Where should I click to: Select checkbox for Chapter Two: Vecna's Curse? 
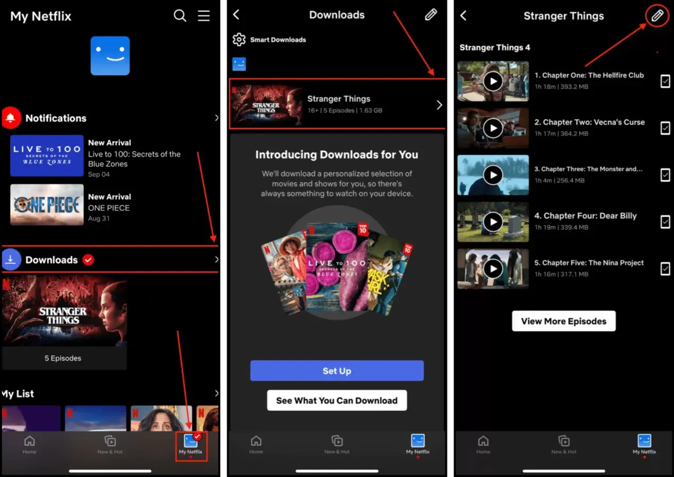665,128
